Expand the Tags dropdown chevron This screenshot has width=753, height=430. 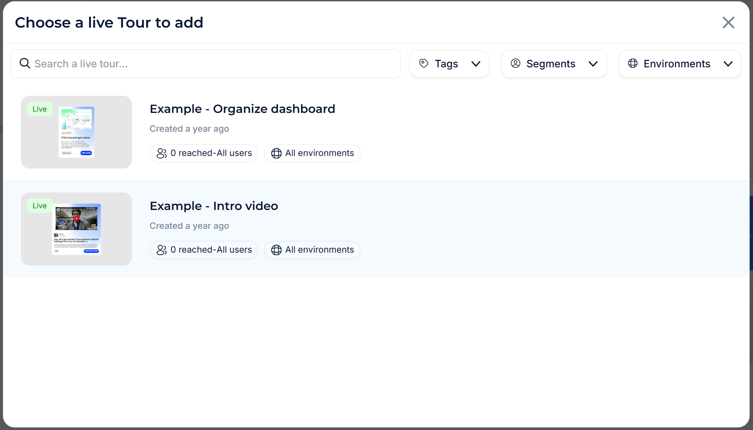point(476,64)
